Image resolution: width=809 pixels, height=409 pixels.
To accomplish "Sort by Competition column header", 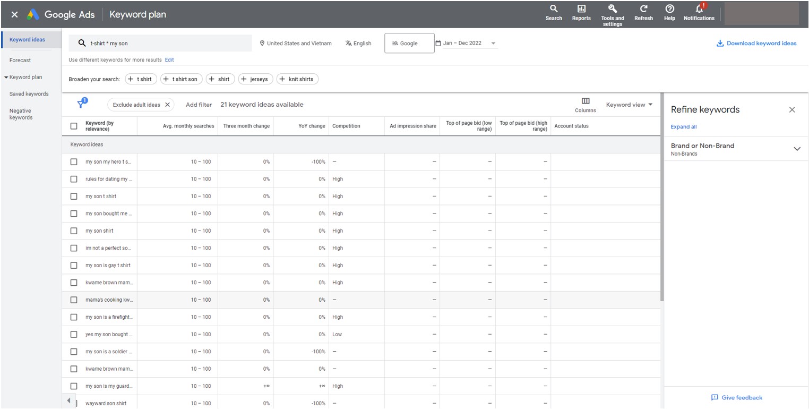I will coord(346,126).
